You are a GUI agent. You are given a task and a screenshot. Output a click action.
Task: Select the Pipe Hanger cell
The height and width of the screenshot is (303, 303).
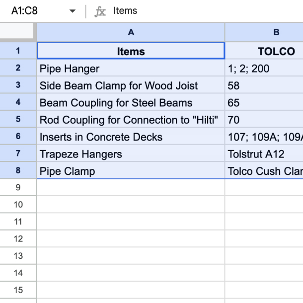131,69
